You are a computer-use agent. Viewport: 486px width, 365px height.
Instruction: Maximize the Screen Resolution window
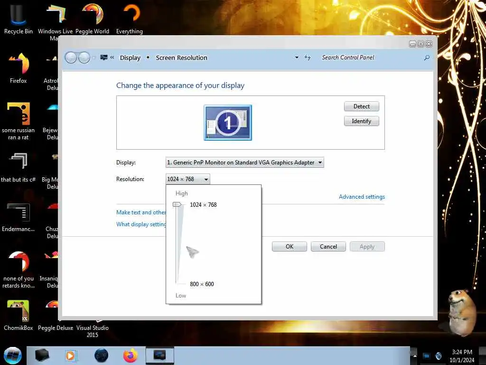(421, 44)
